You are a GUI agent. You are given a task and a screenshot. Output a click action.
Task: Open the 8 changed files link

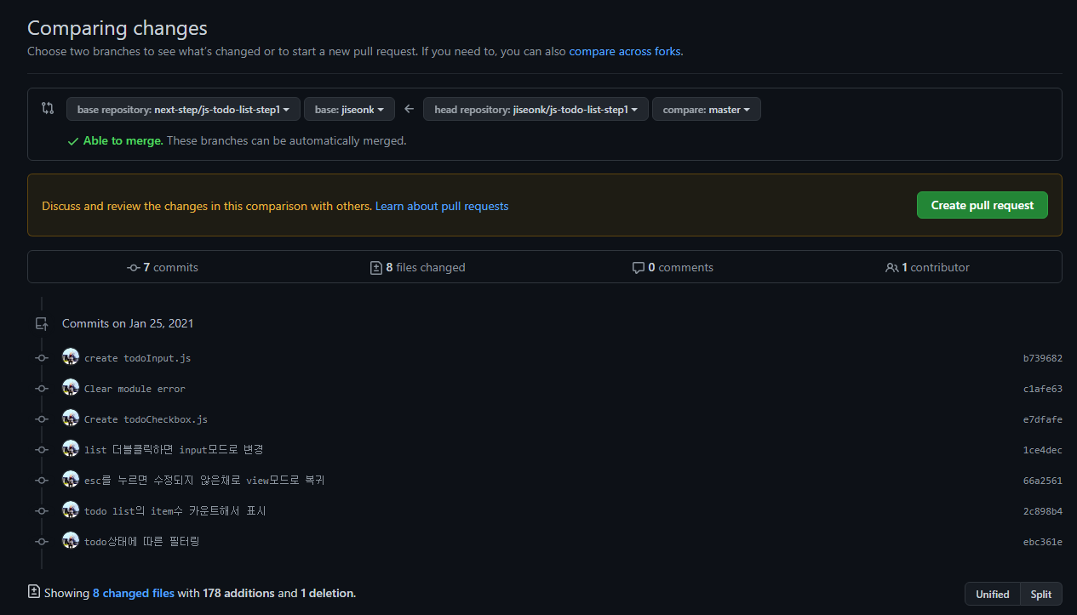(x=134, y=593)
